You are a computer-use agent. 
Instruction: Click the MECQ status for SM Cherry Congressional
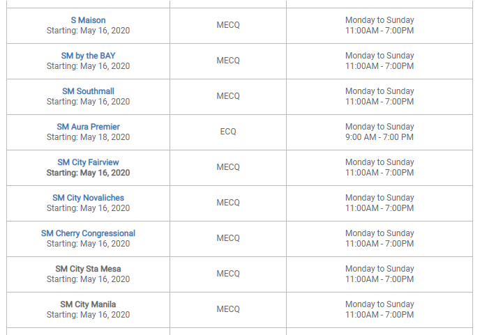point(228,238)
